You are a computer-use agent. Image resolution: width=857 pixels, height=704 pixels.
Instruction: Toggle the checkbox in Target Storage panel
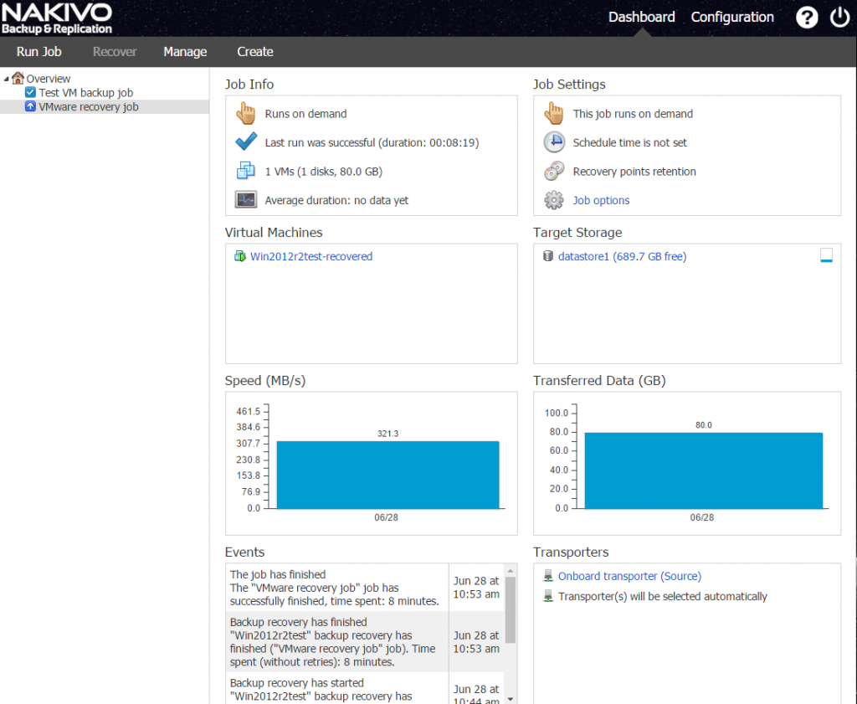click(x=827, y=256)
